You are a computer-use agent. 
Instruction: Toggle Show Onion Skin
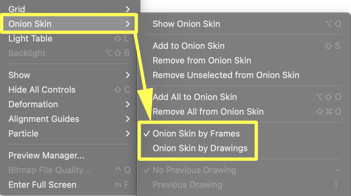click(x=186, y=24)
